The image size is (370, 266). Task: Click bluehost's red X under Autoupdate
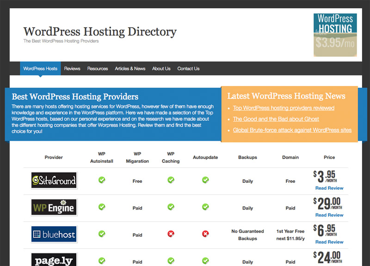[x=205, y=234]
